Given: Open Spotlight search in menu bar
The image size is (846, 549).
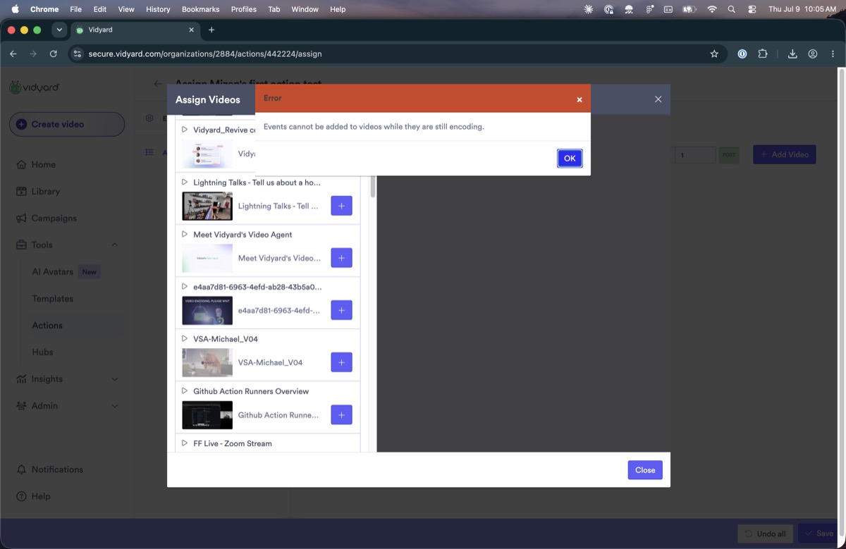Looking at the screenshot, I should [732, 9].
